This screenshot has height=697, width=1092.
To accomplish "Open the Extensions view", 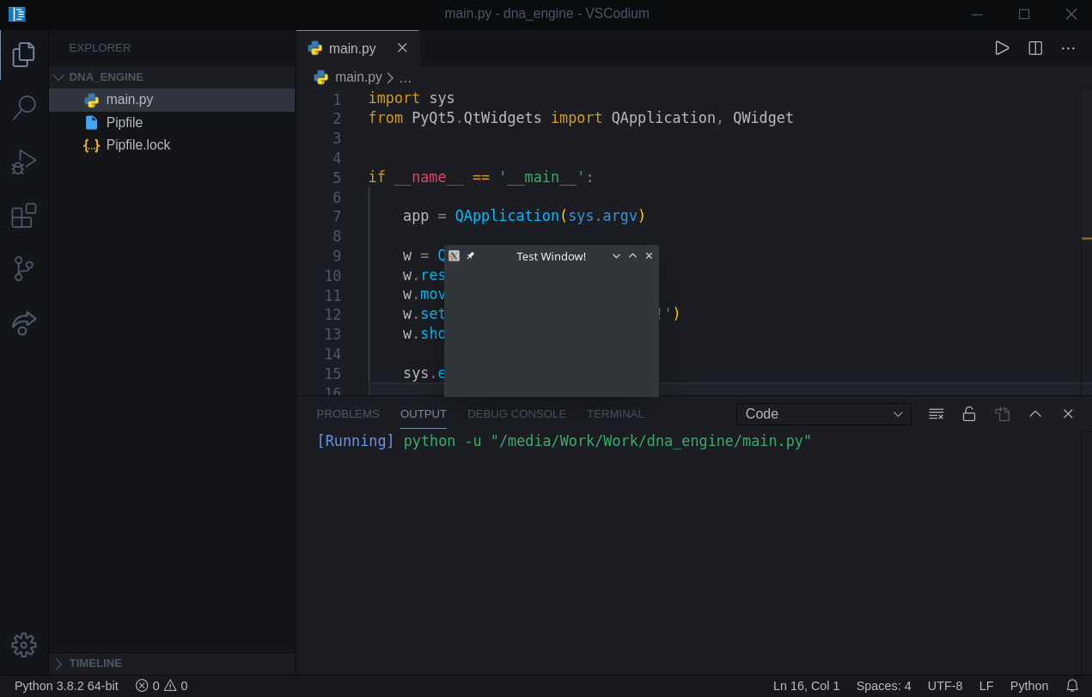I will 24,215.
